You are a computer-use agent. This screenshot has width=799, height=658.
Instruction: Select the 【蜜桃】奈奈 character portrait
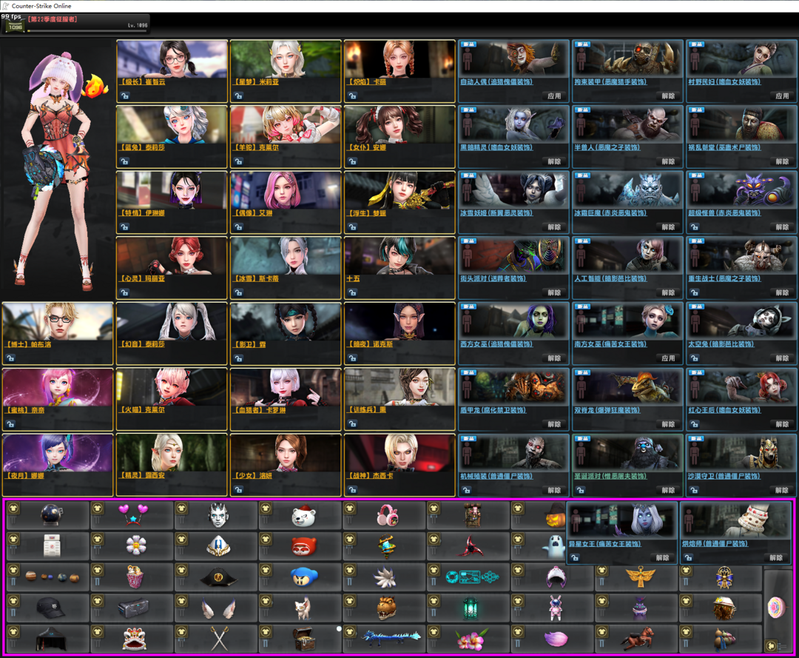[x=58, y=387]
